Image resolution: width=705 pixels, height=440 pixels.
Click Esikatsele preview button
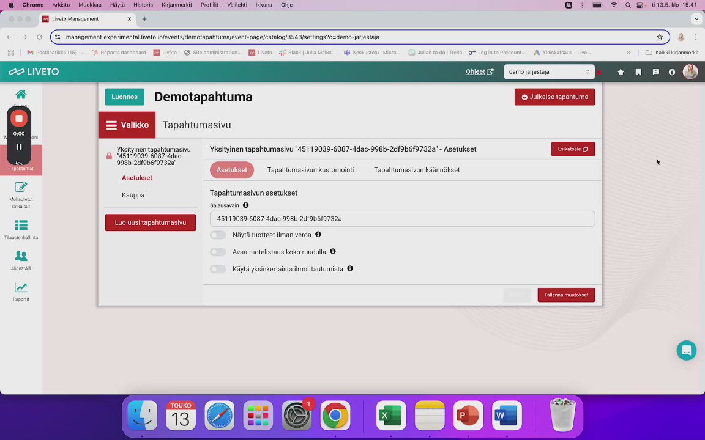click(x=573, y=149)
